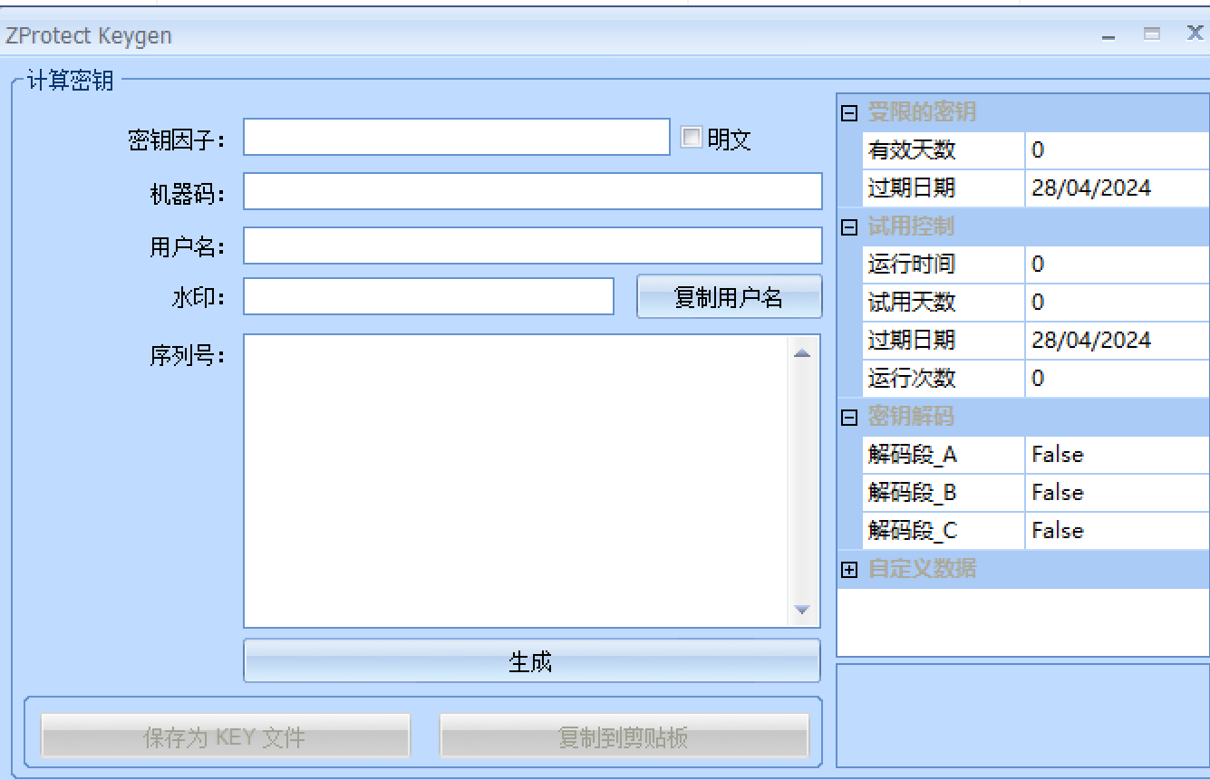The image size is (1210, 780).
Task: Select the 运行时间 property label
Action: pyautogui.click(x=911, y=265)
